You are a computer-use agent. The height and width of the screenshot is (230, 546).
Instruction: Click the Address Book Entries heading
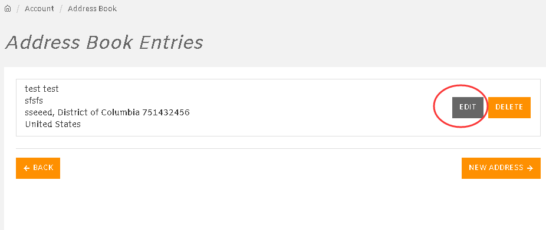(104, 43)
